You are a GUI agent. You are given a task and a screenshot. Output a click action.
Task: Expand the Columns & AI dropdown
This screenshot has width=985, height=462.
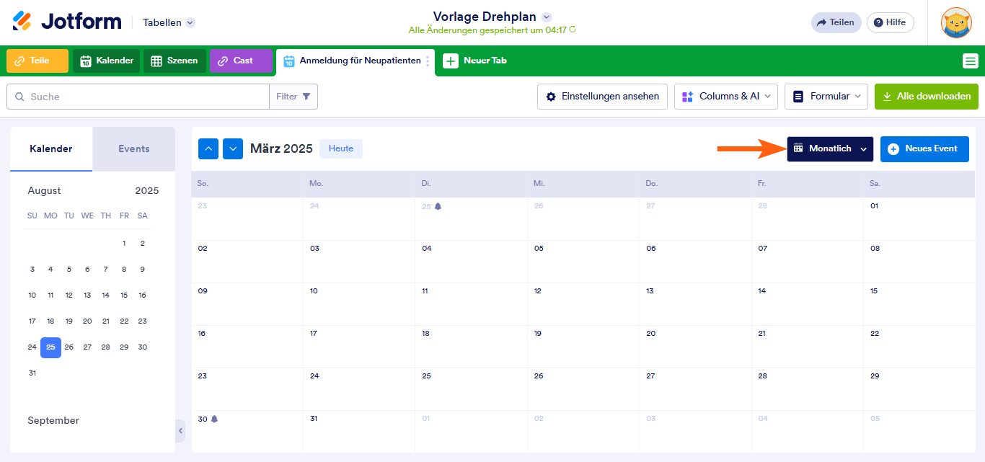pyautogui.click(x=726, y=97)
